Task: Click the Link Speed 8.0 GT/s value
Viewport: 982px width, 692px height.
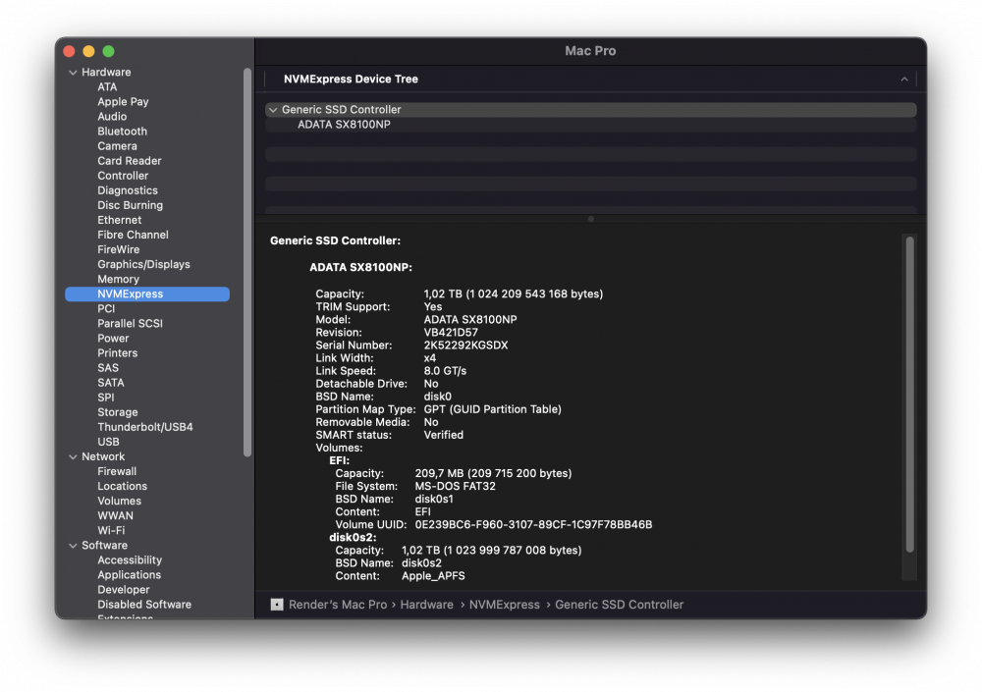Action: coord(445,371)
